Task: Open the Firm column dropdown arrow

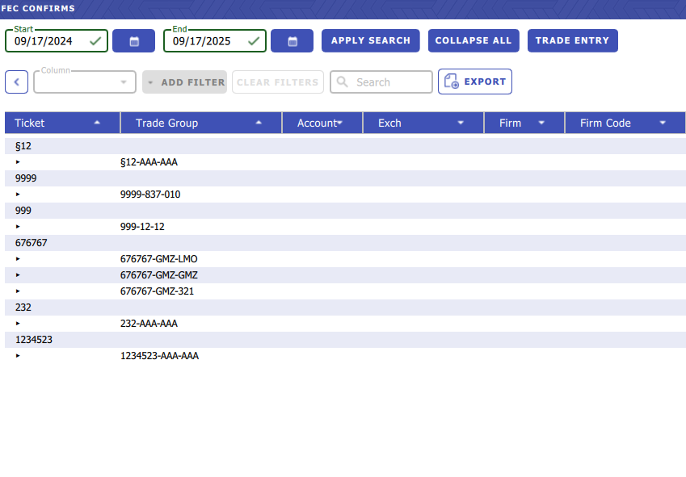Action: (x=541, y=123)
